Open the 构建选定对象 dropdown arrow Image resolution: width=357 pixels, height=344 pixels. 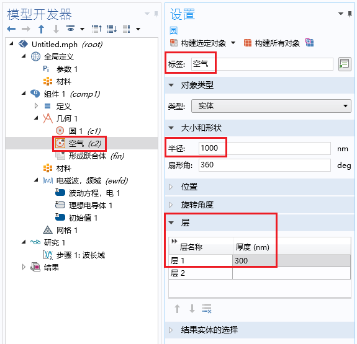pos(233,43)
